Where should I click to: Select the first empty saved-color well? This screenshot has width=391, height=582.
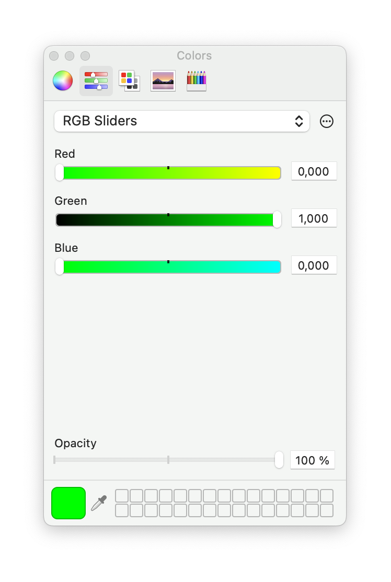pos(122,496)
